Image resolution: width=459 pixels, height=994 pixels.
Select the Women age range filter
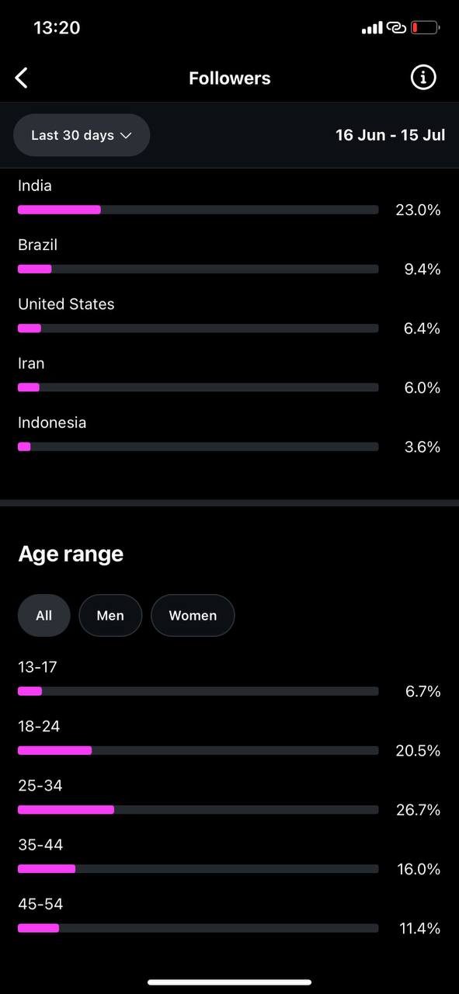[193, 616]
